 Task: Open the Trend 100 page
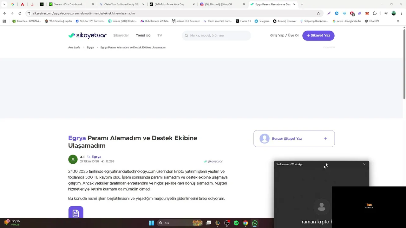point(143,35)
